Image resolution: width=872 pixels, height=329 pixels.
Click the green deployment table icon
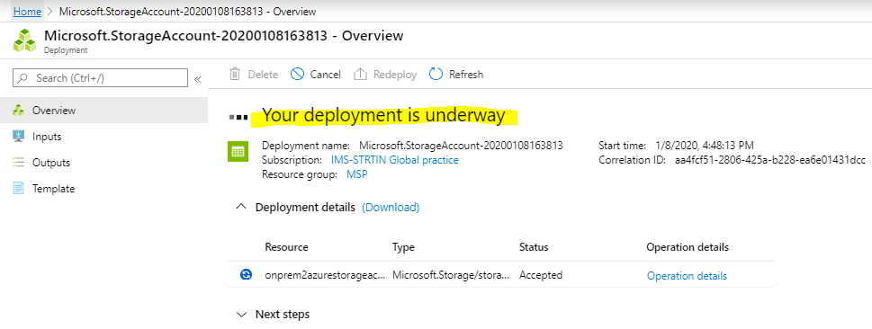click(x=238, y=152)
